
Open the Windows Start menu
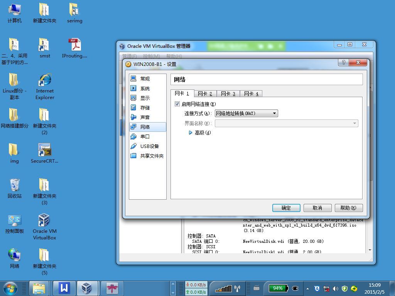pos(10,288)
